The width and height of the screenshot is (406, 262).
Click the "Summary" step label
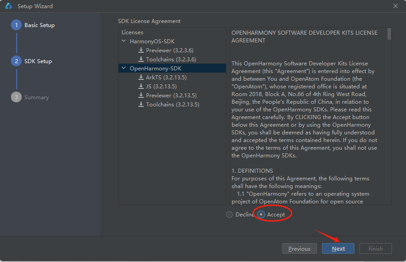[x=37, y=97]
